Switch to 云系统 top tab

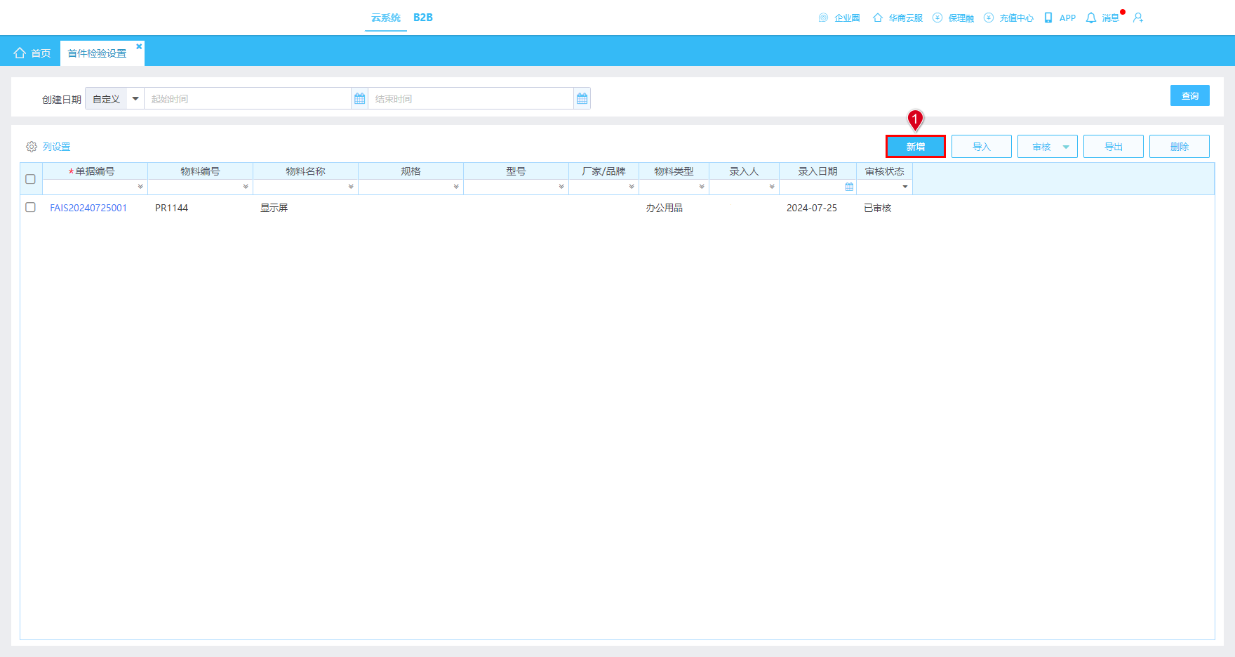click(x=386, y=18)
